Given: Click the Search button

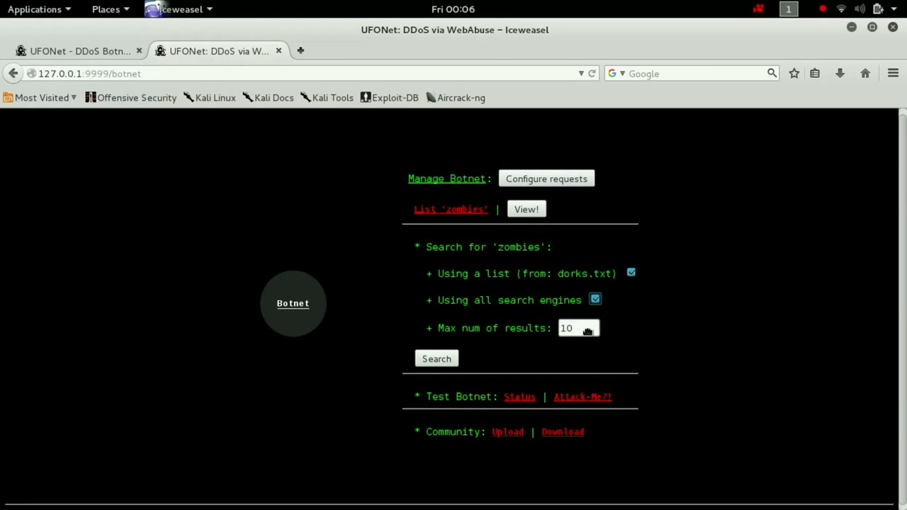Looking at the screenshot, I should (436, 359).
